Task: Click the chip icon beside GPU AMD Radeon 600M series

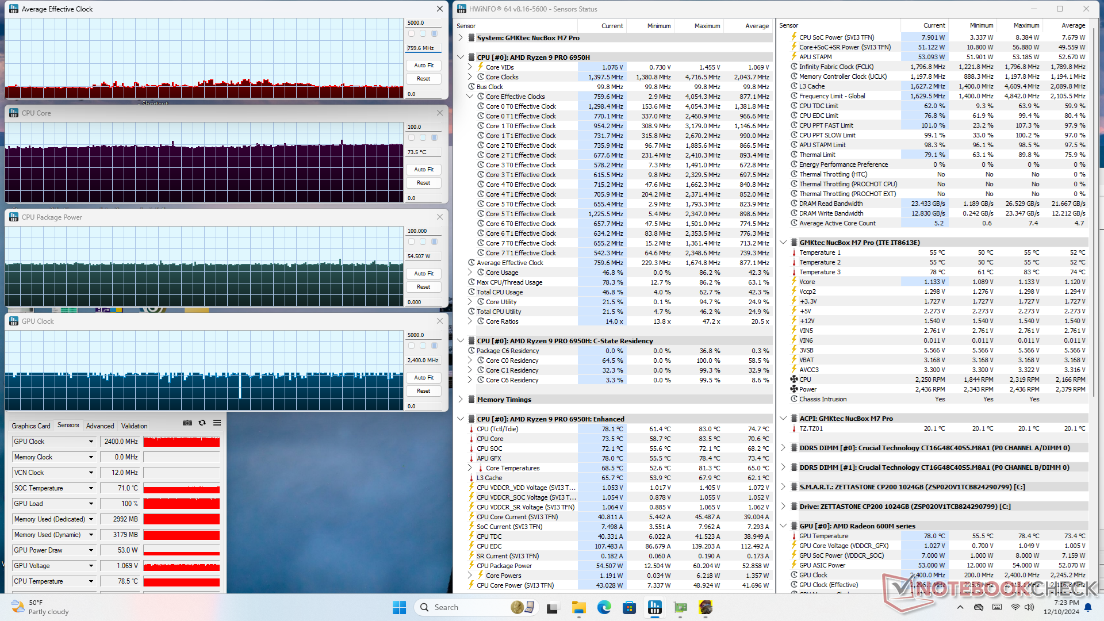Action: (x=793, y=526)
